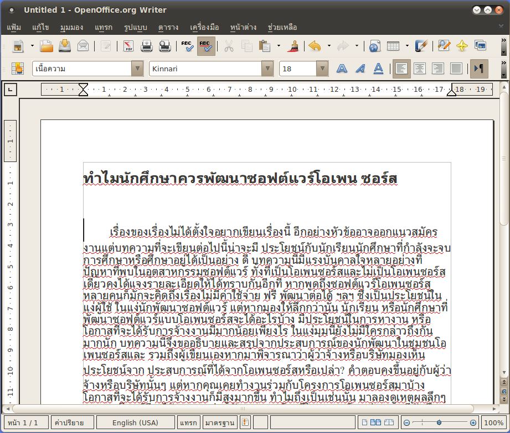510x433 pixels.
Task: Open the แก้ไข (Edit) menu
Action: point(40,27)
